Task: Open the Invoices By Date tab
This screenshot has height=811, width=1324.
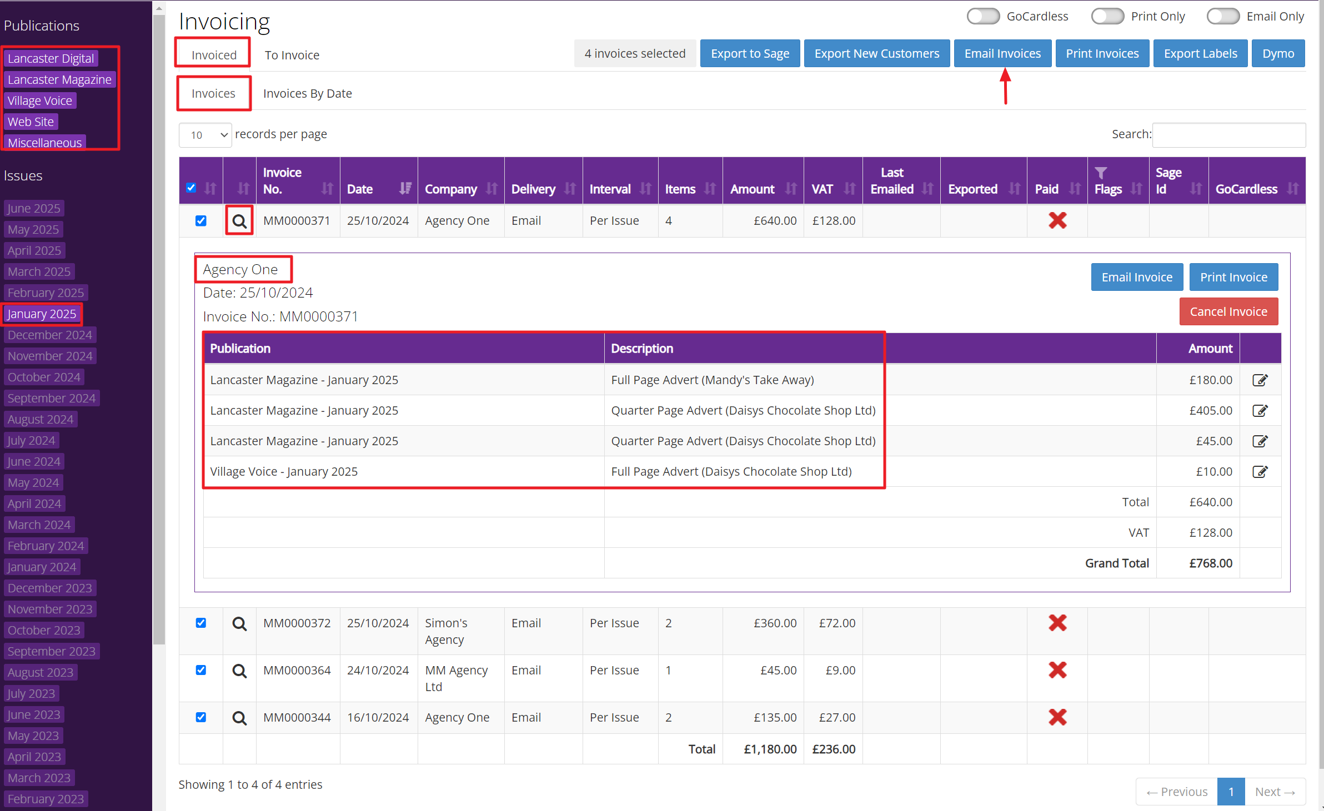Action: coord(308,93)
